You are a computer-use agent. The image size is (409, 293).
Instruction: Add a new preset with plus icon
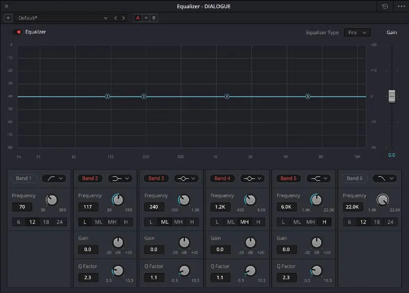(8, 18)
